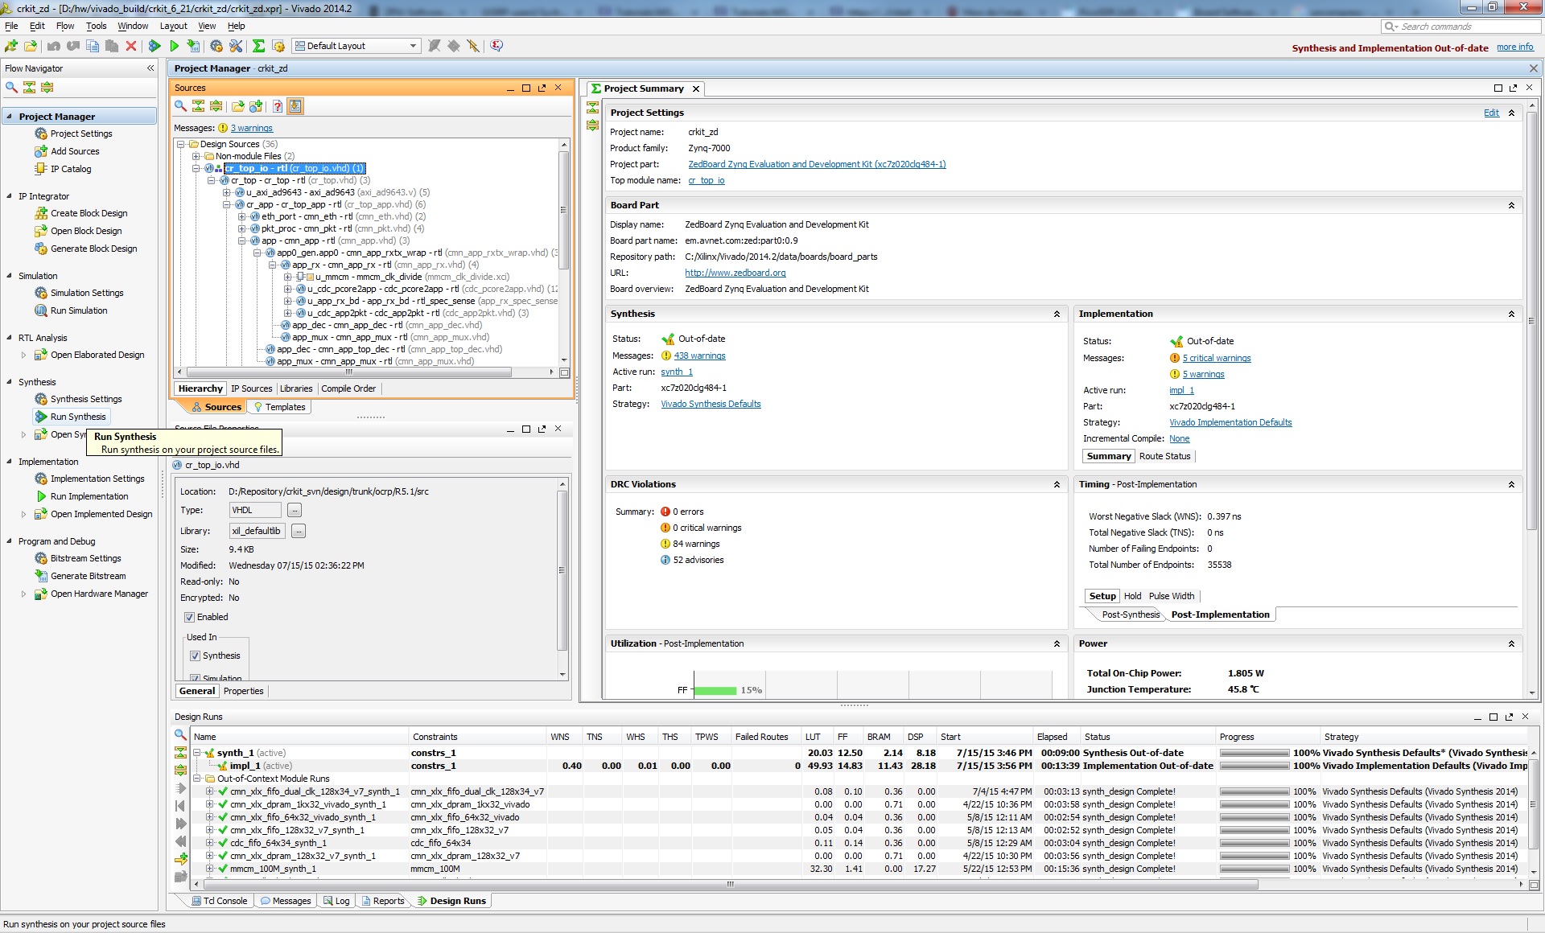Click the Open Project folder icon in toolbar

click(x=31, y=46)
